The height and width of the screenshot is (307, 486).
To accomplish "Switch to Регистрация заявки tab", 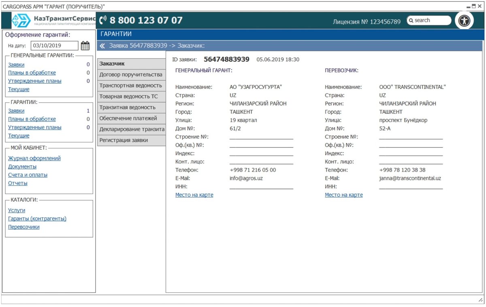I will coord(132,140).
